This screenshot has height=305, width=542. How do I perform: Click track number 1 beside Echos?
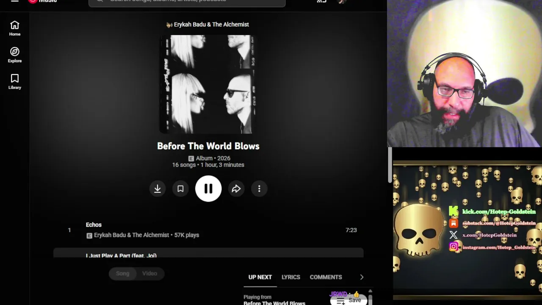coord(69,230)
